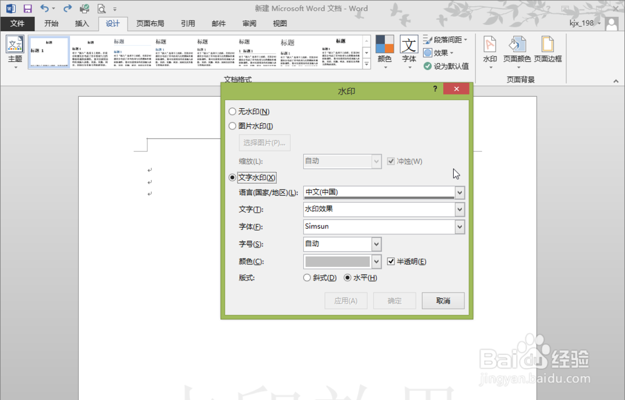625x400 pixels.
Task: Open the Simsun font dropdown
Action: pyautogui.click(x=460, y=226)
